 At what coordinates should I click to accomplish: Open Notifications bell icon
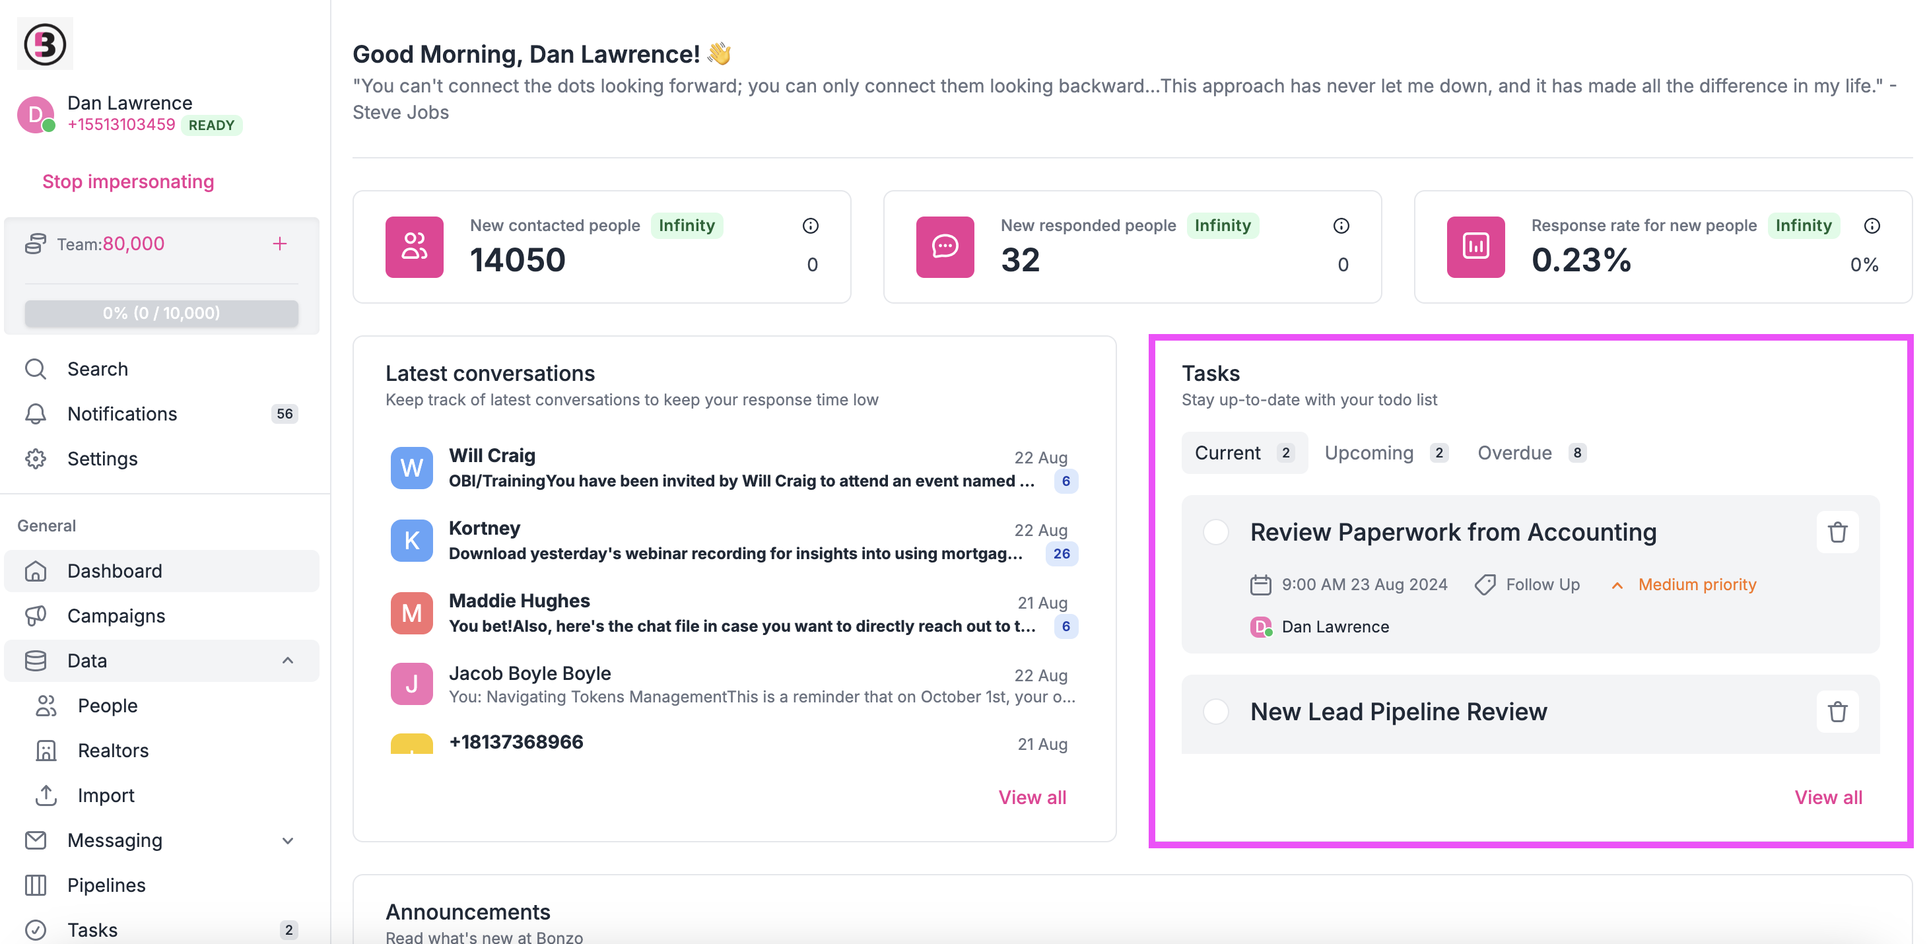35,414
